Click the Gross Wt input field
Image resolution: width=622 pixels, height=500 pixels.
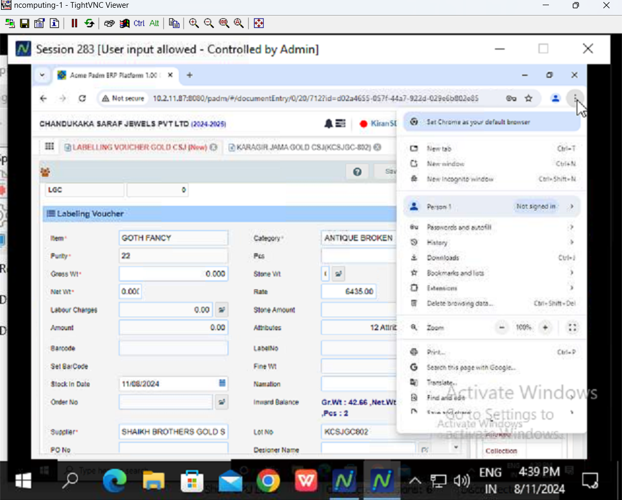(173, 274)
